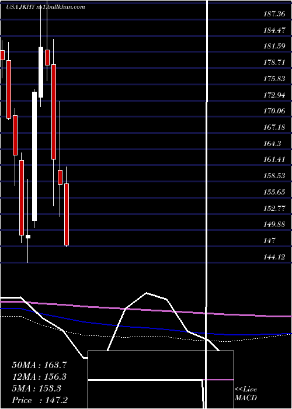Click the 155.65 price axis label

pyautogui.click(x=274, y=192)
